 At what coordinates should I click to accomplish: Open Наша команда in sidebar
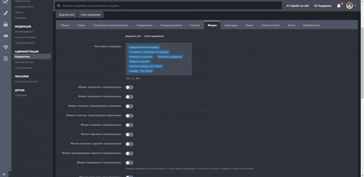[23, 68]
